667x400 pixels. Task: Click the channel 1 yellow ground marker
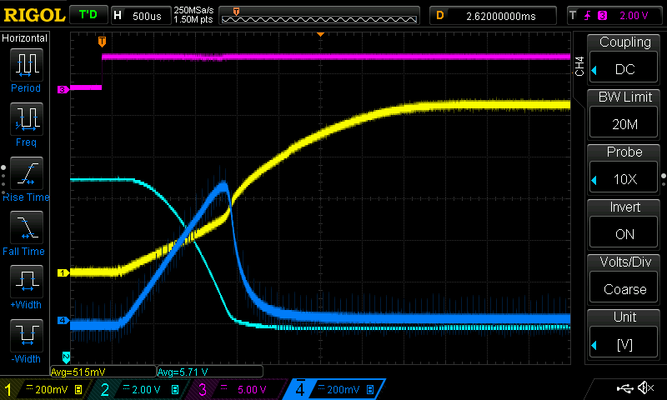(x=63, y=272)
